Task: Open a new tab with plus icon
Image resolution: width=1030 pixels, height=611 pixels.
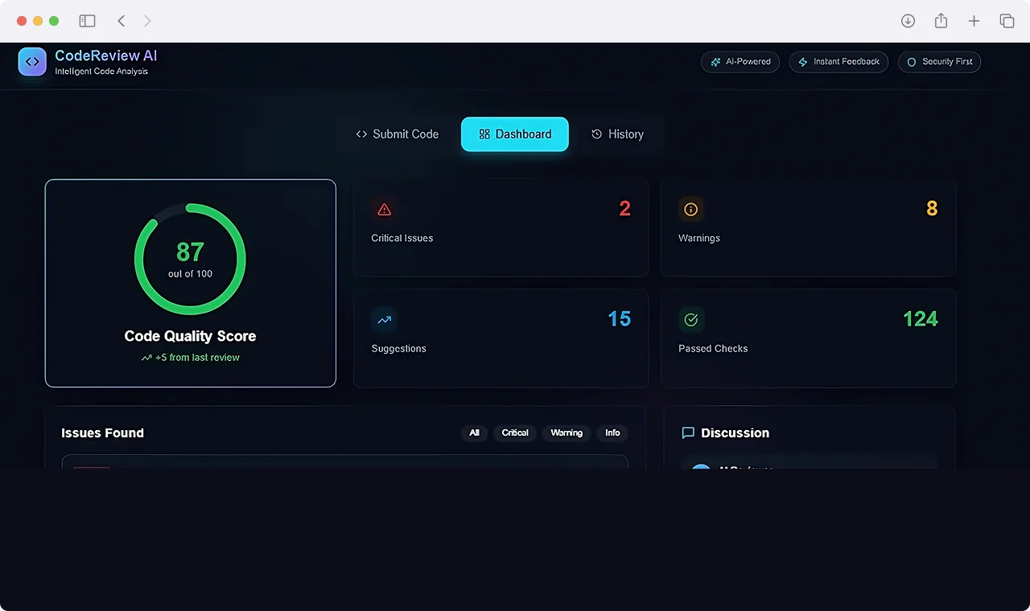Action: tap(974, 21)
